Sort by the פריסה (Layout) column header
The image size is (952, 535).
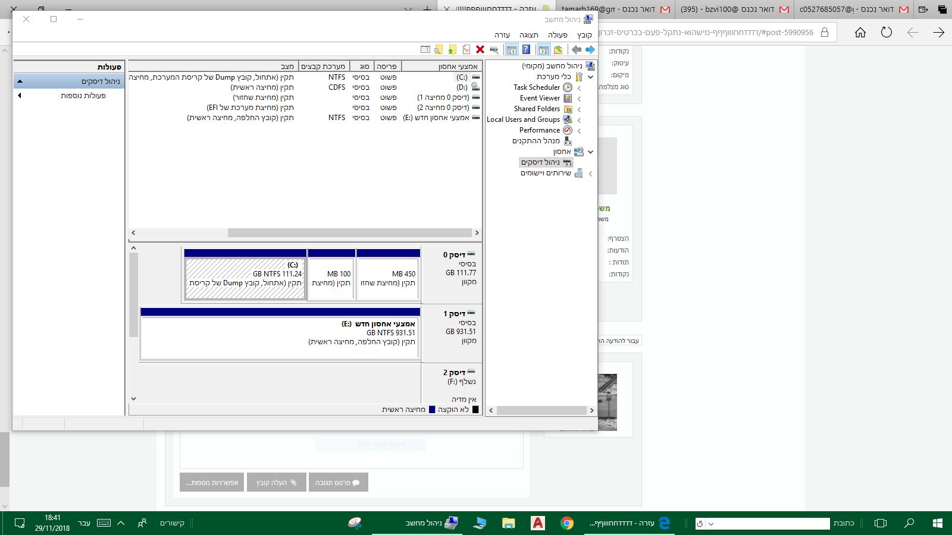[x=386, y=66]
